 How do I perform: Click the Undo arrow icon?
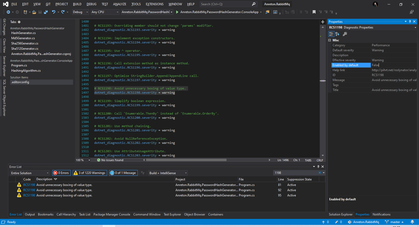coord(54,12)
